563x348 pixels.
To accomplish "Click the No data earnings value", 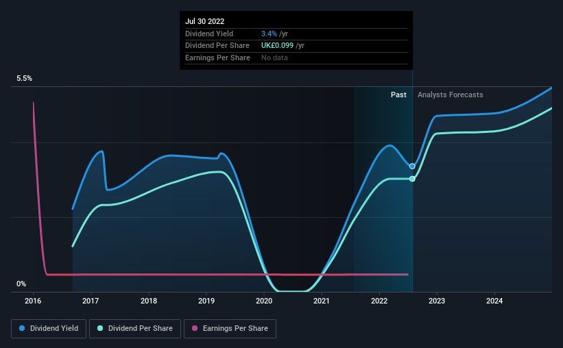I will pos(274,58).
